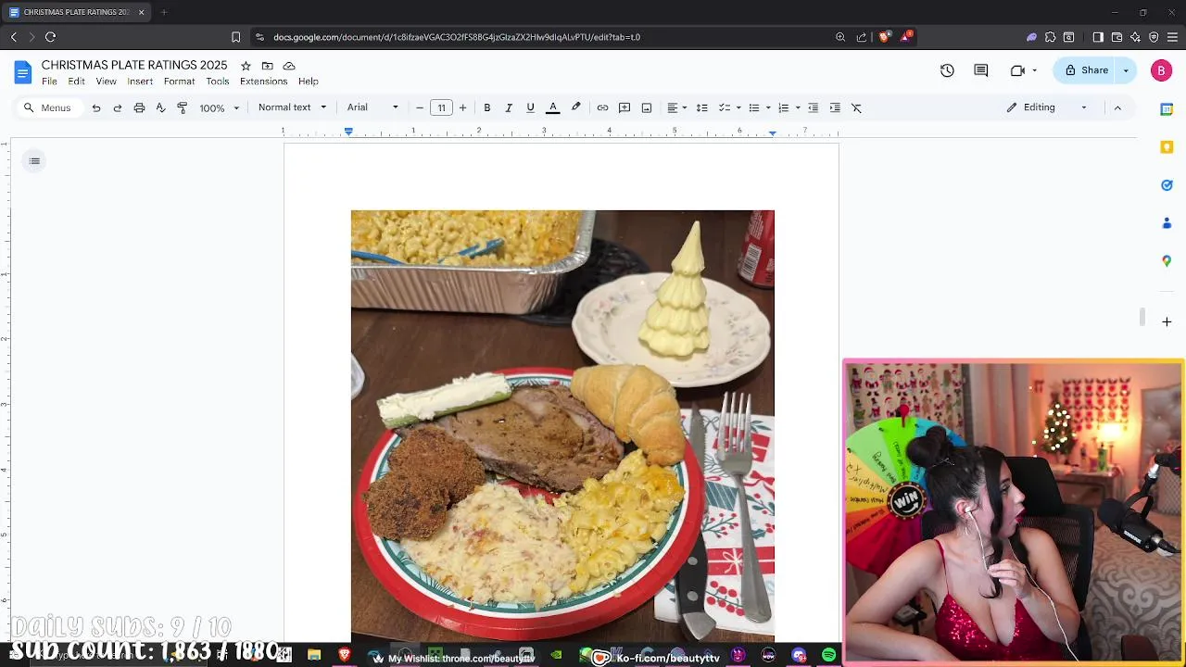
Task: Open the Normal text style dropdown
Action: [x=292, y=107]
